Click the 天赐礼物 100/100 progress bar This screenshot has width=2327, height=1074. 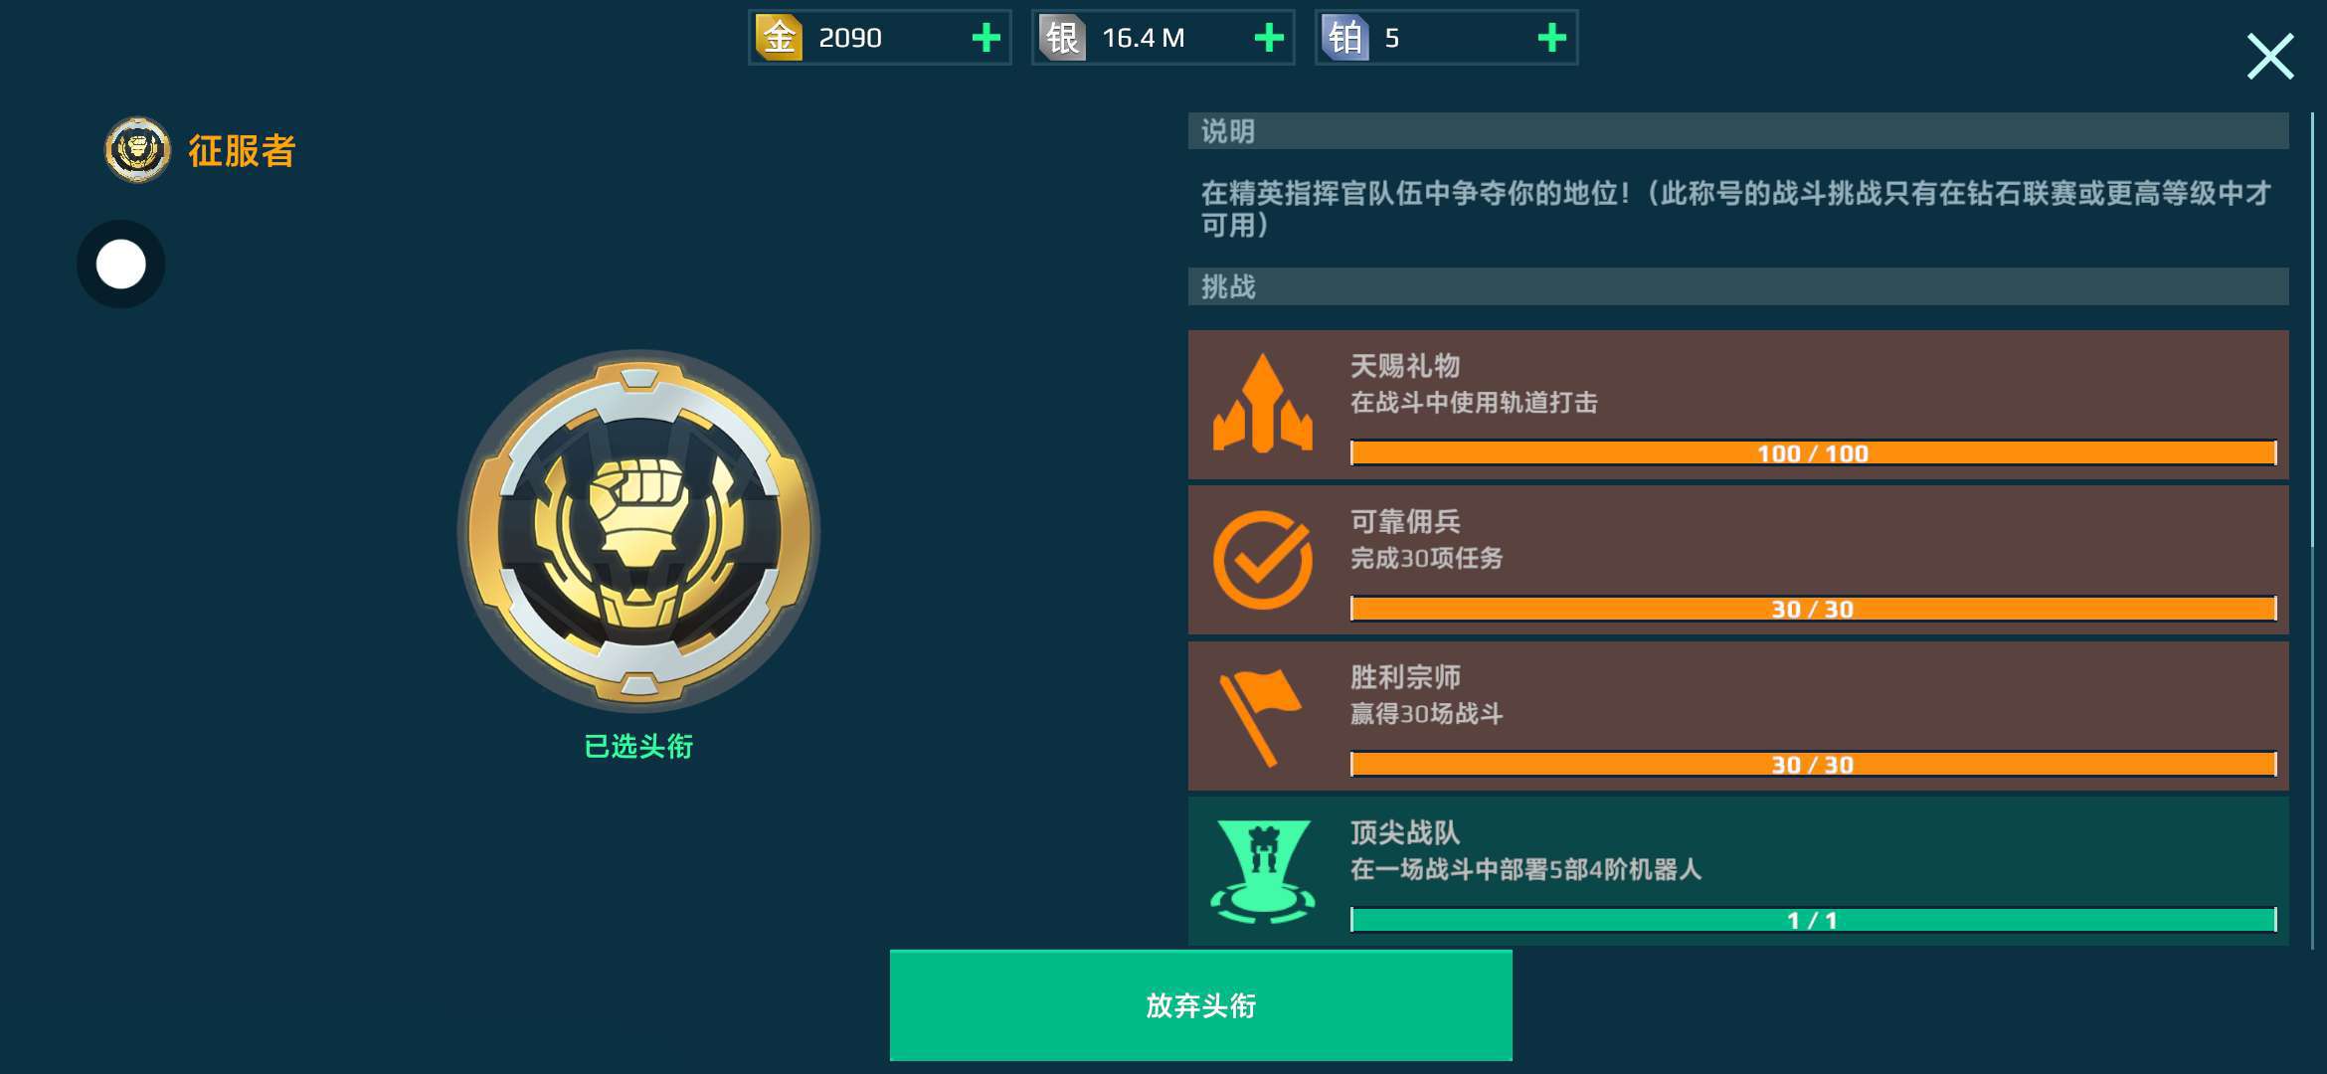(x=1814, y=453)
